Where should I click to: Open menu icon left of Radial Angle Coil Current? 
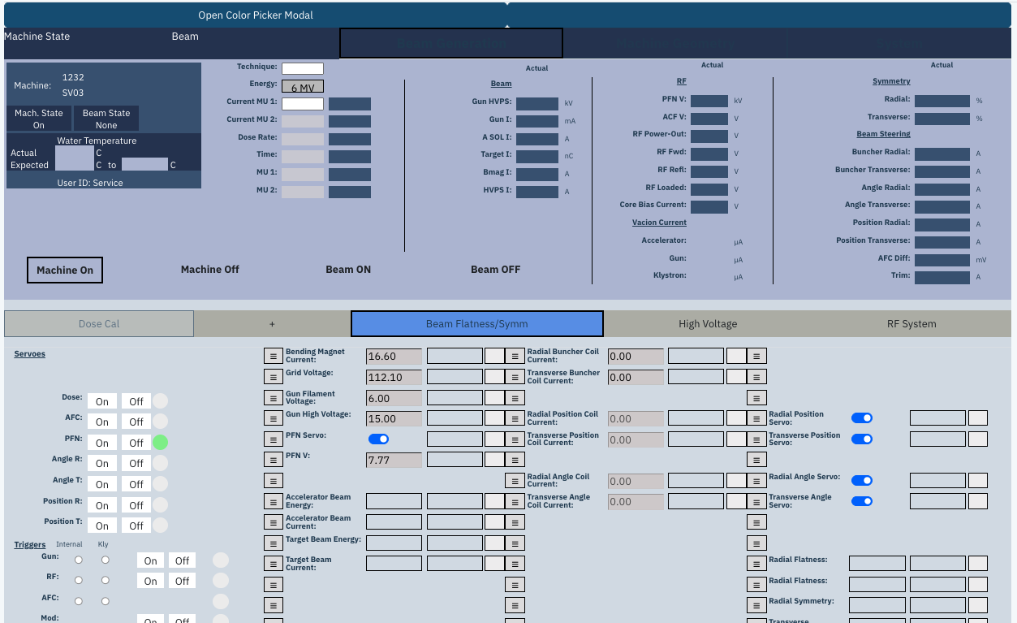pos(515,481)
